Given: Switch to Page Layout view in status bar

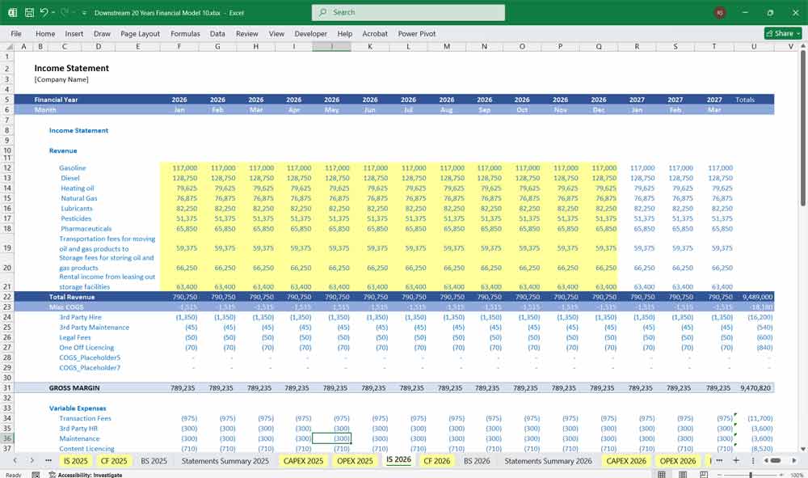Looking at the screenshot, I should pyautogui.click(x=684, y=475).
